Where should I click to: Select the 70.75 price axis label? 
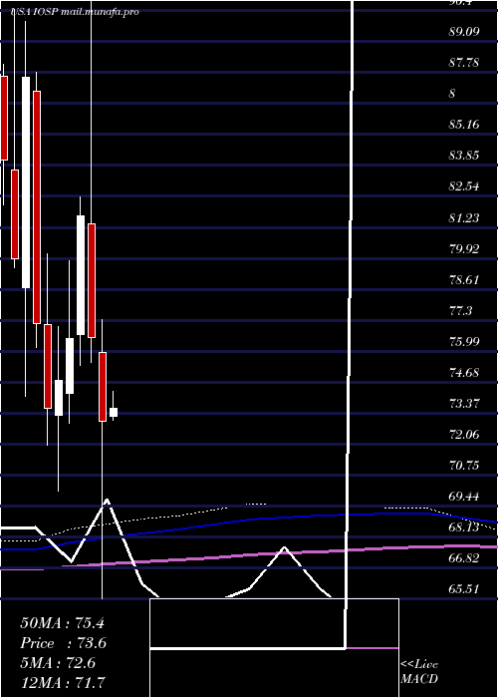[x=464, y=466]
